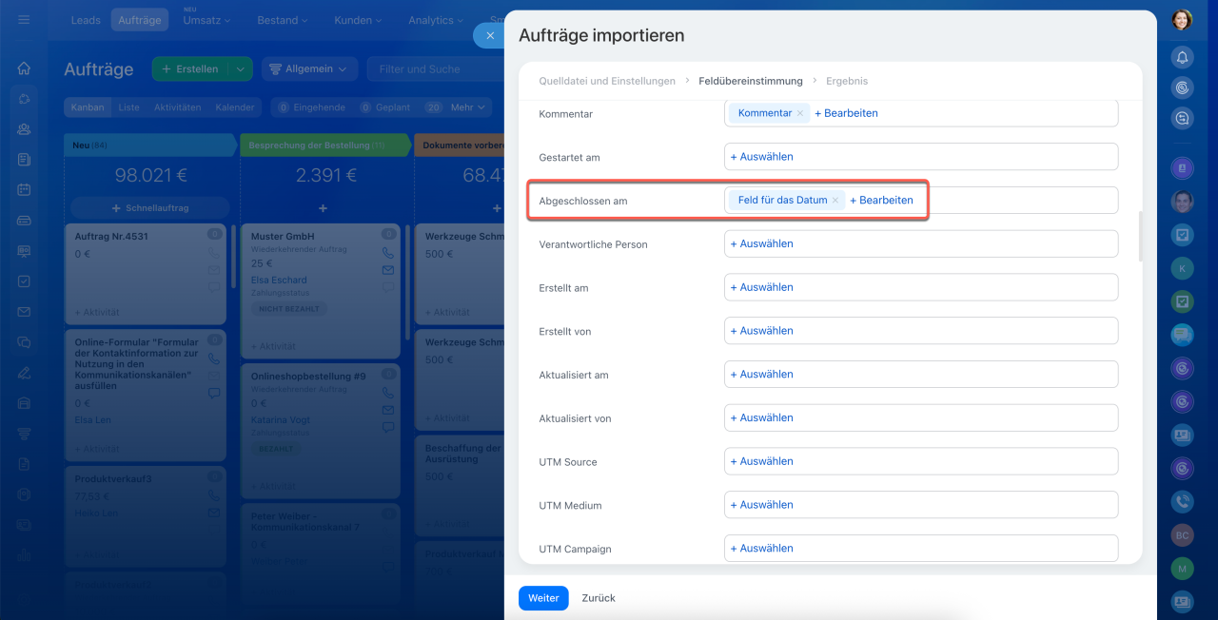Click the home icon in left sidebar
The width and height of the screenshot is (1218, 620).
[24, 68]
